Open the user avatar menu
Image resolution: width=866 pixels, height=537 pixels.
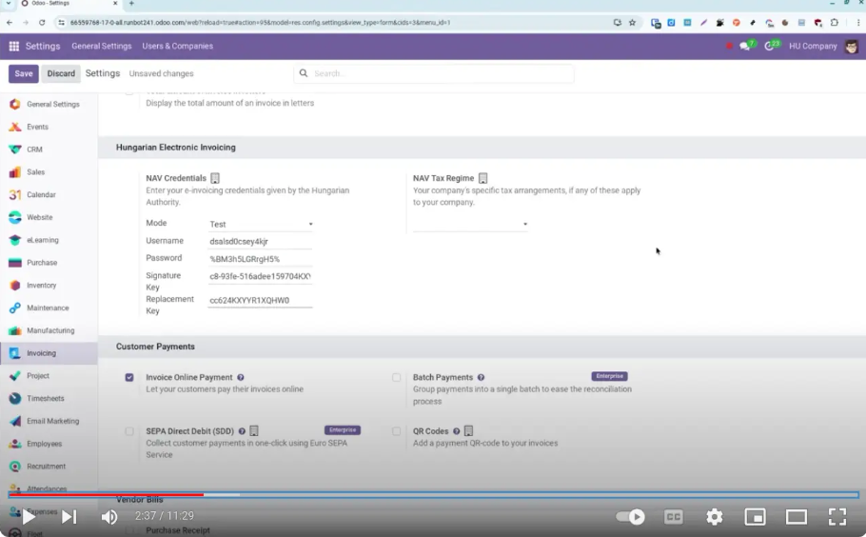coord(852,46)
